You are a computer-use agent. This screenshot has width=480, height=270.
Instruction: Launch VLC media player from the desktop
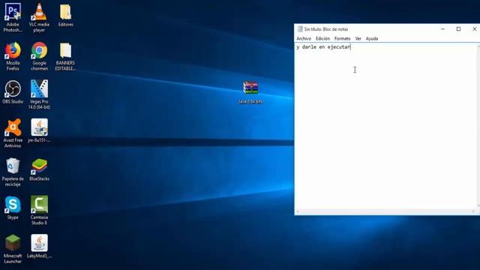(x=39, y=12)
